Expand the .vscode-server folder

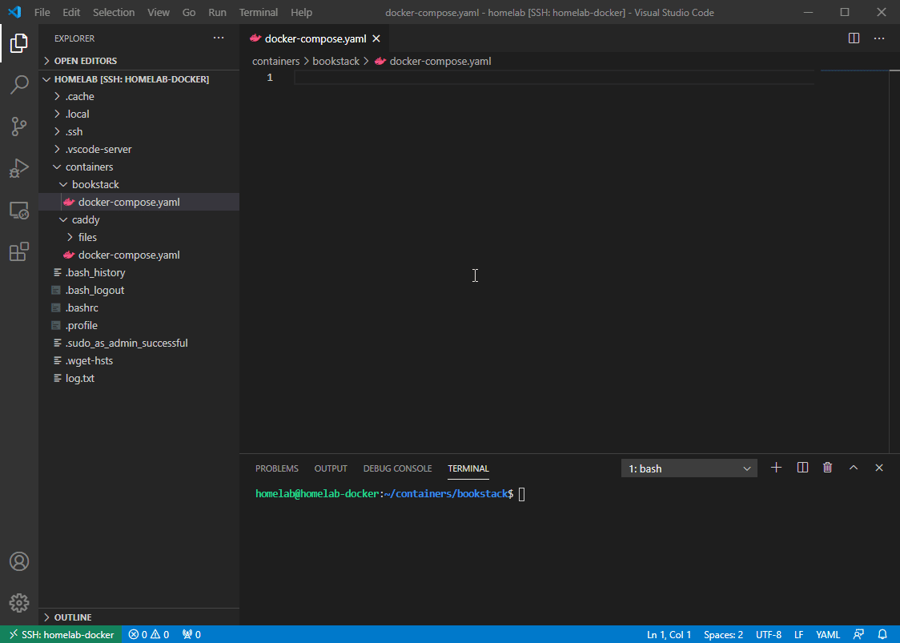(x=139, y=149)
